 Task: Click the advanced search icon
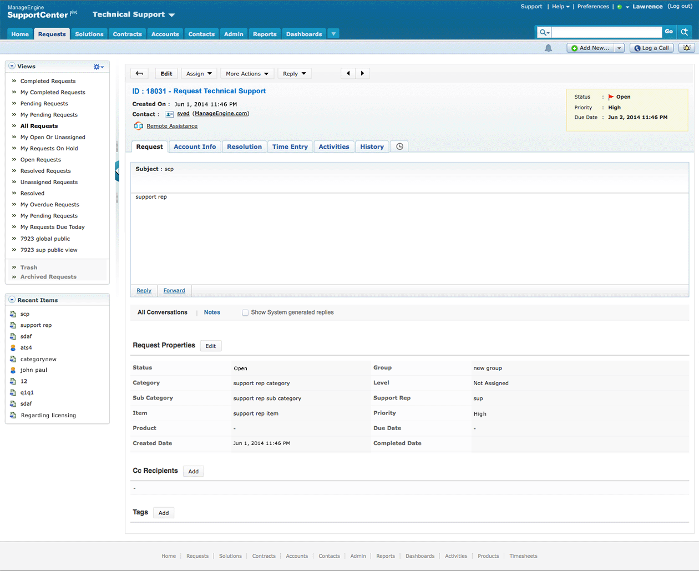(x=685, y=32)
